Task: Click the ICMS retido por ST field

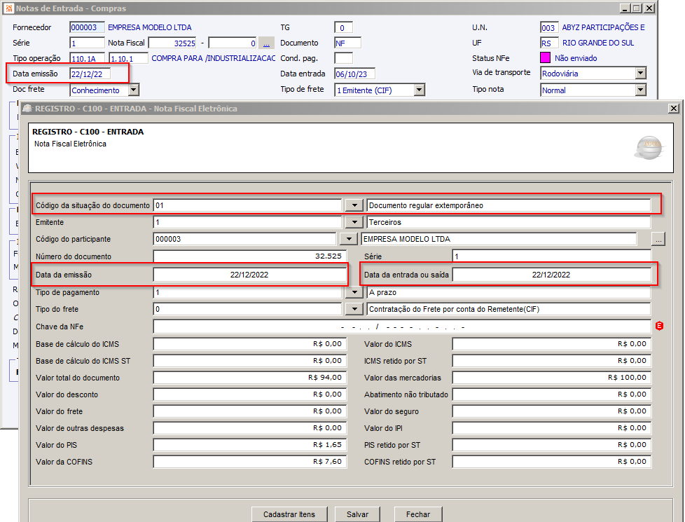Action: [552, 361]
